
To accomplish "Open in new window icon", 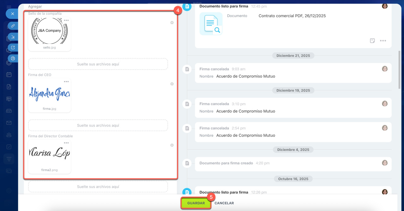I will pyautogui.click(x=13, y=48).
